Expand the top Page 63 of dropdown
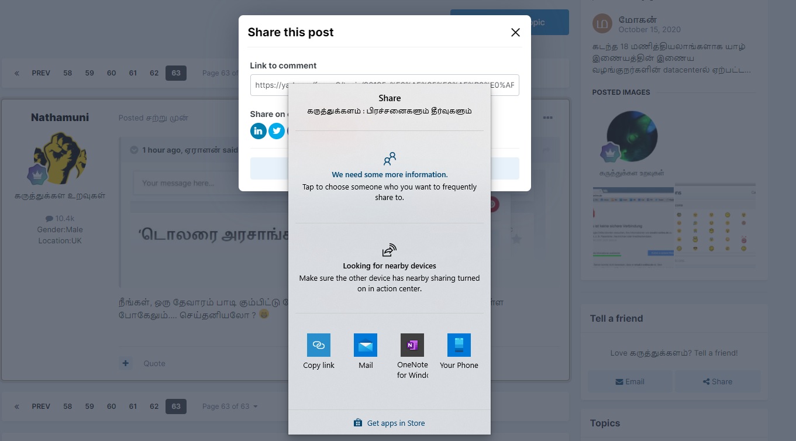Image resolution: width=796 pixels, height=441 pixels. 220,73
